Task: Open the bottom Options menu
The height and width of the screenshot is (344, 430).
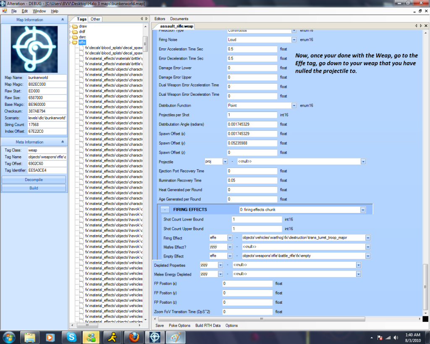Action: click(x=231, y=326)
